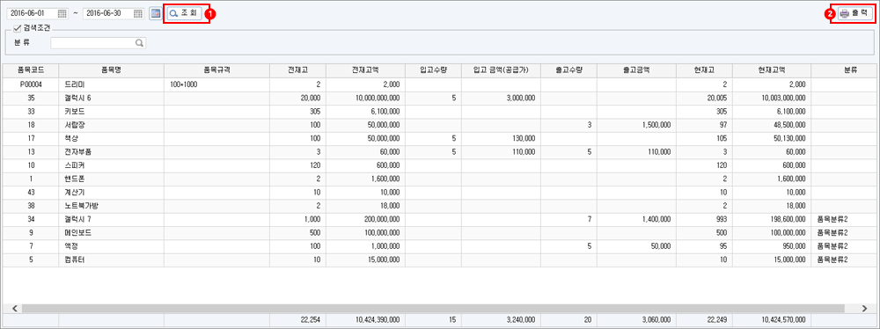Sort by the 출고수량 column header
The width and height of the screenshot is (880, 329).
(569, 70)
